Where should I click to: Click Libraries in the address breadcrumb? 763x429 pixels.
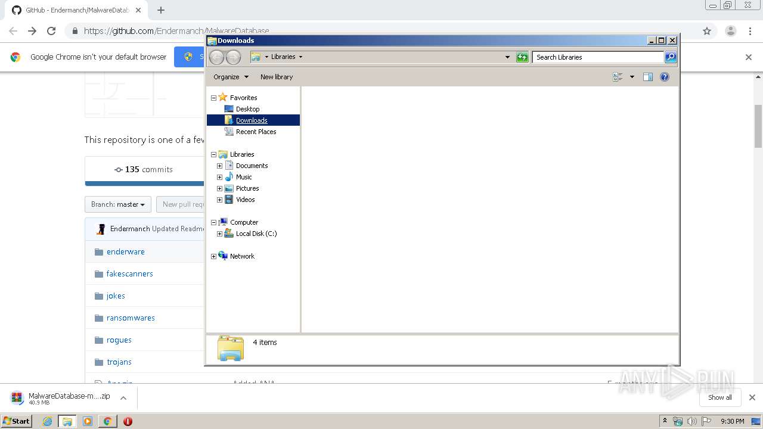pyautogui.click(x=283, y=57)
